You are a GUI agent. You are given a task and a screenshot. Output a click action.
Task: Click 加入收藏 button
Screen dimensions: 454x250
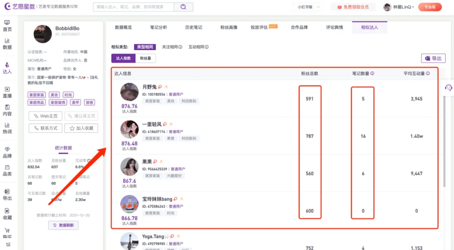(x=82, y=128)
